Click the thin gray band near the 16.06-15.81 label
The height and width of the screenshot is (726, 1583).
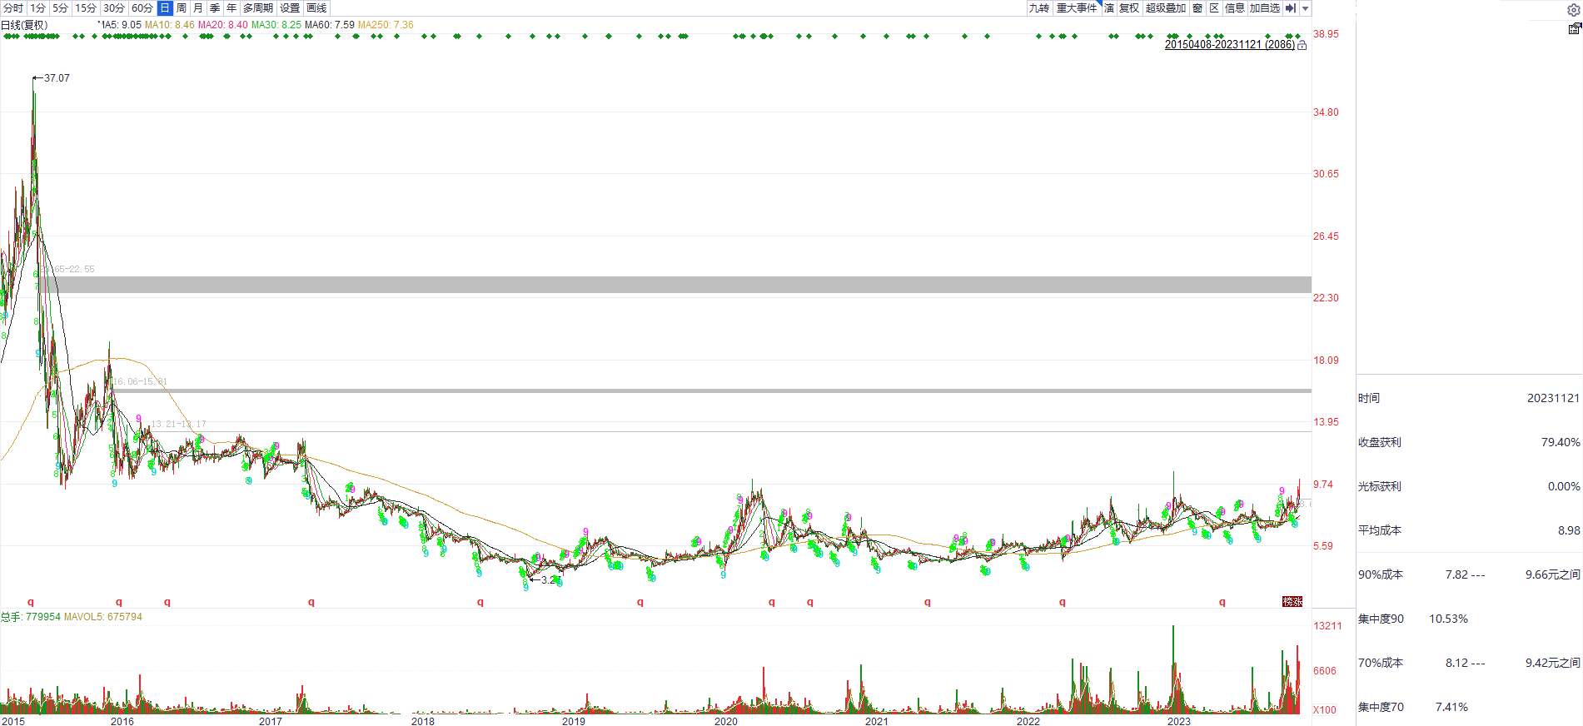point(712,390)
